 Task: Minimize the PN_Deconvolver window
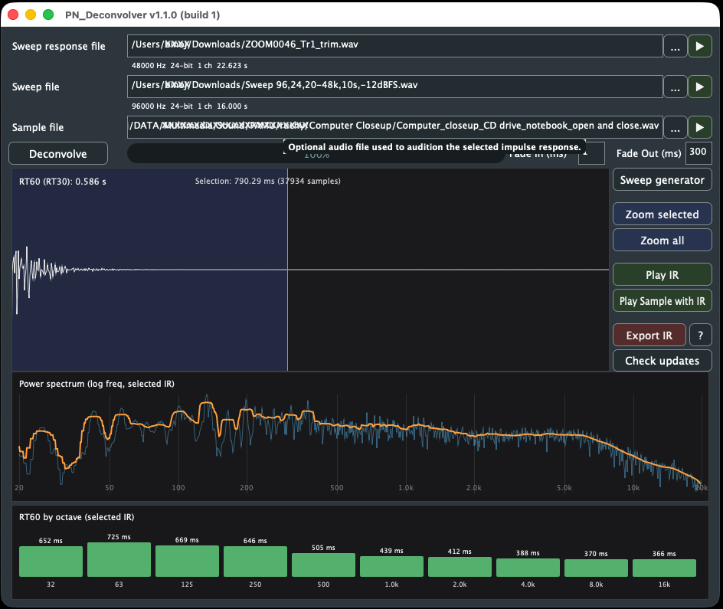pos(31,15)
